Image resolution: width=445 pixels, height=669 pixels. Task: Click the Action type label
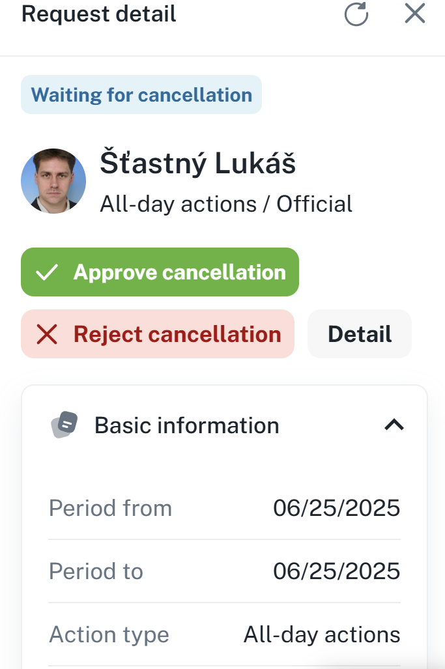point(109,634)
